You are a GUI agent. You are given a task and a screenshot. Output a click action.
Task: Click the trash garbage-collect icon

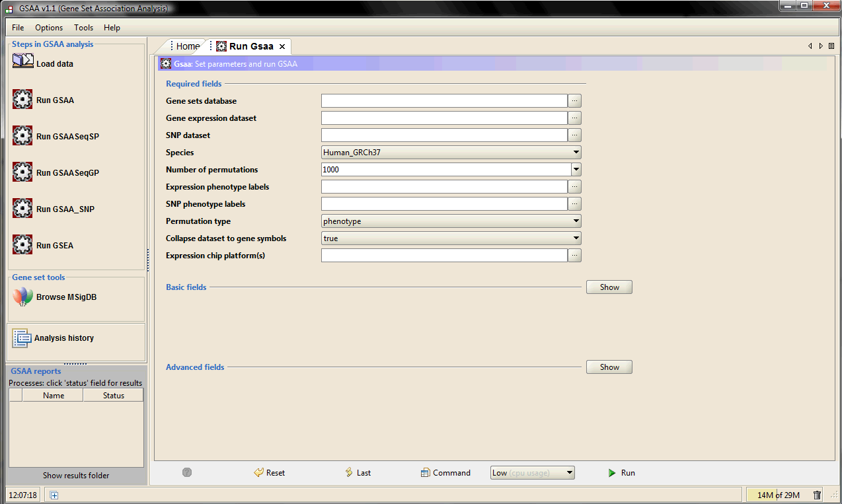[x=817, y=495]
